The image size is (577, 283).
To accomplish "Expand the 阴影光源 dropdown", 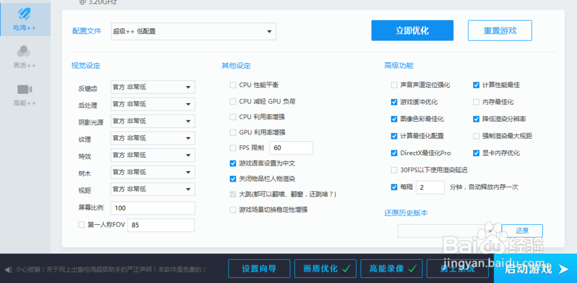I will pos(153,121).
